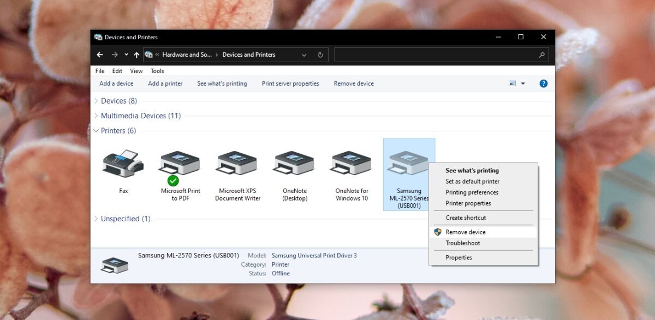Click the blue help question mark icon
Image resolution: width=655 pixels, height=320 pixels.
tap(543, 83)
